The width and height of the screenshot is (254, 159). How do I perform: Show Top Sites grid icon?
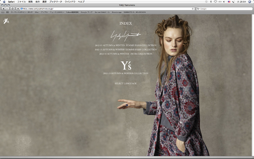coord(8,12)
